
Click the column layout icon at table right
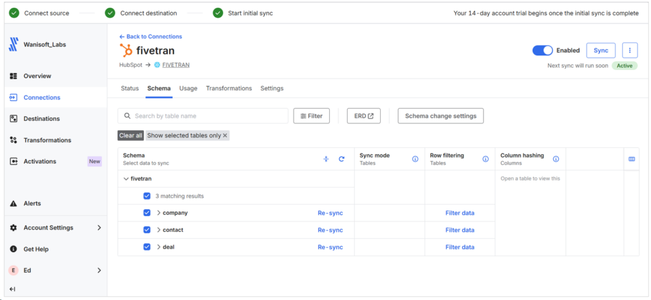coord(632,159)
